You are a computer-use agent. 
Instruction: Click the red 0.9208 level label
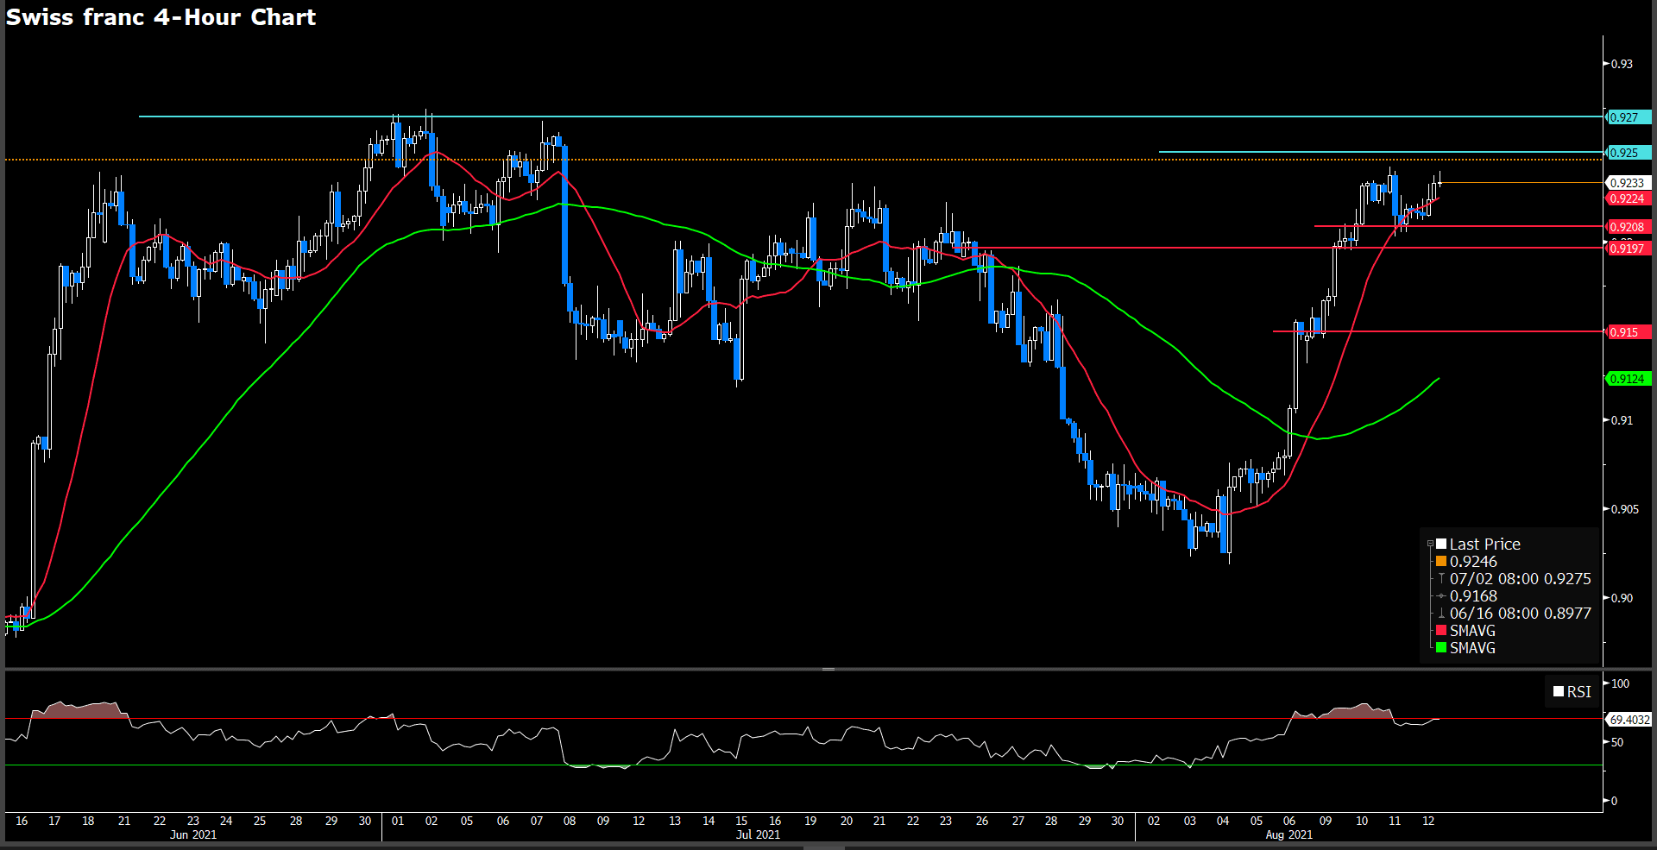click(x=1629, y=227)
